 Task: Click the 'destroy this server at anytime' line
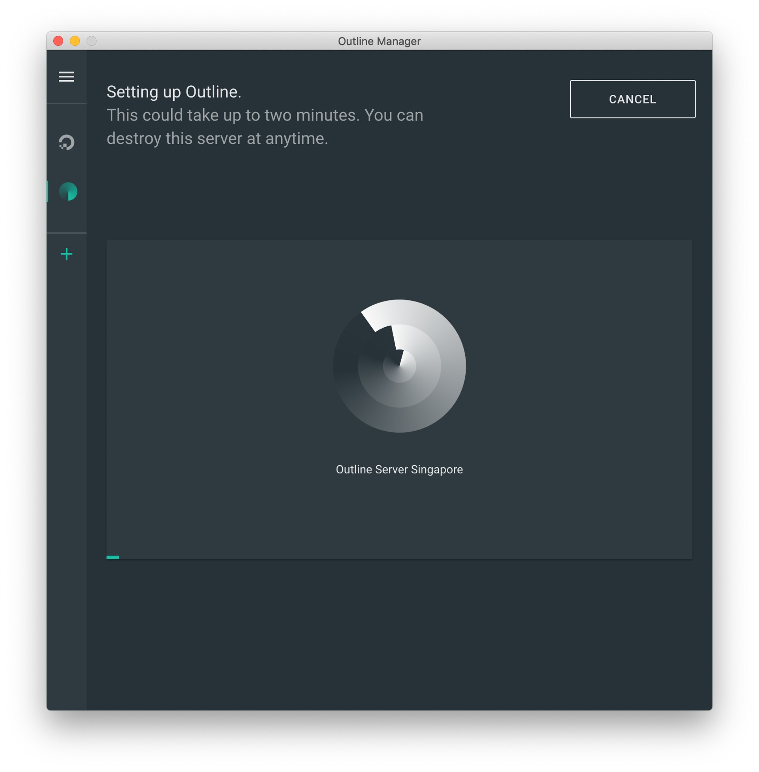(x=217, y=139)
